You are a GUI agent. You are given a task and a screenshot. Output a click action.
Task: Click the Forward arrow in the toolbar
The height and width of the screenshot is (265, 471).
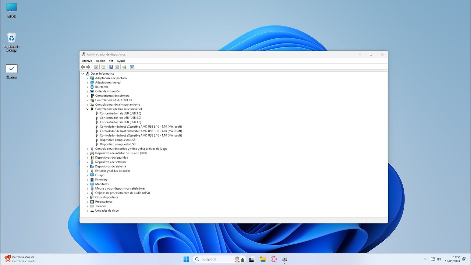tap(88, 67)
